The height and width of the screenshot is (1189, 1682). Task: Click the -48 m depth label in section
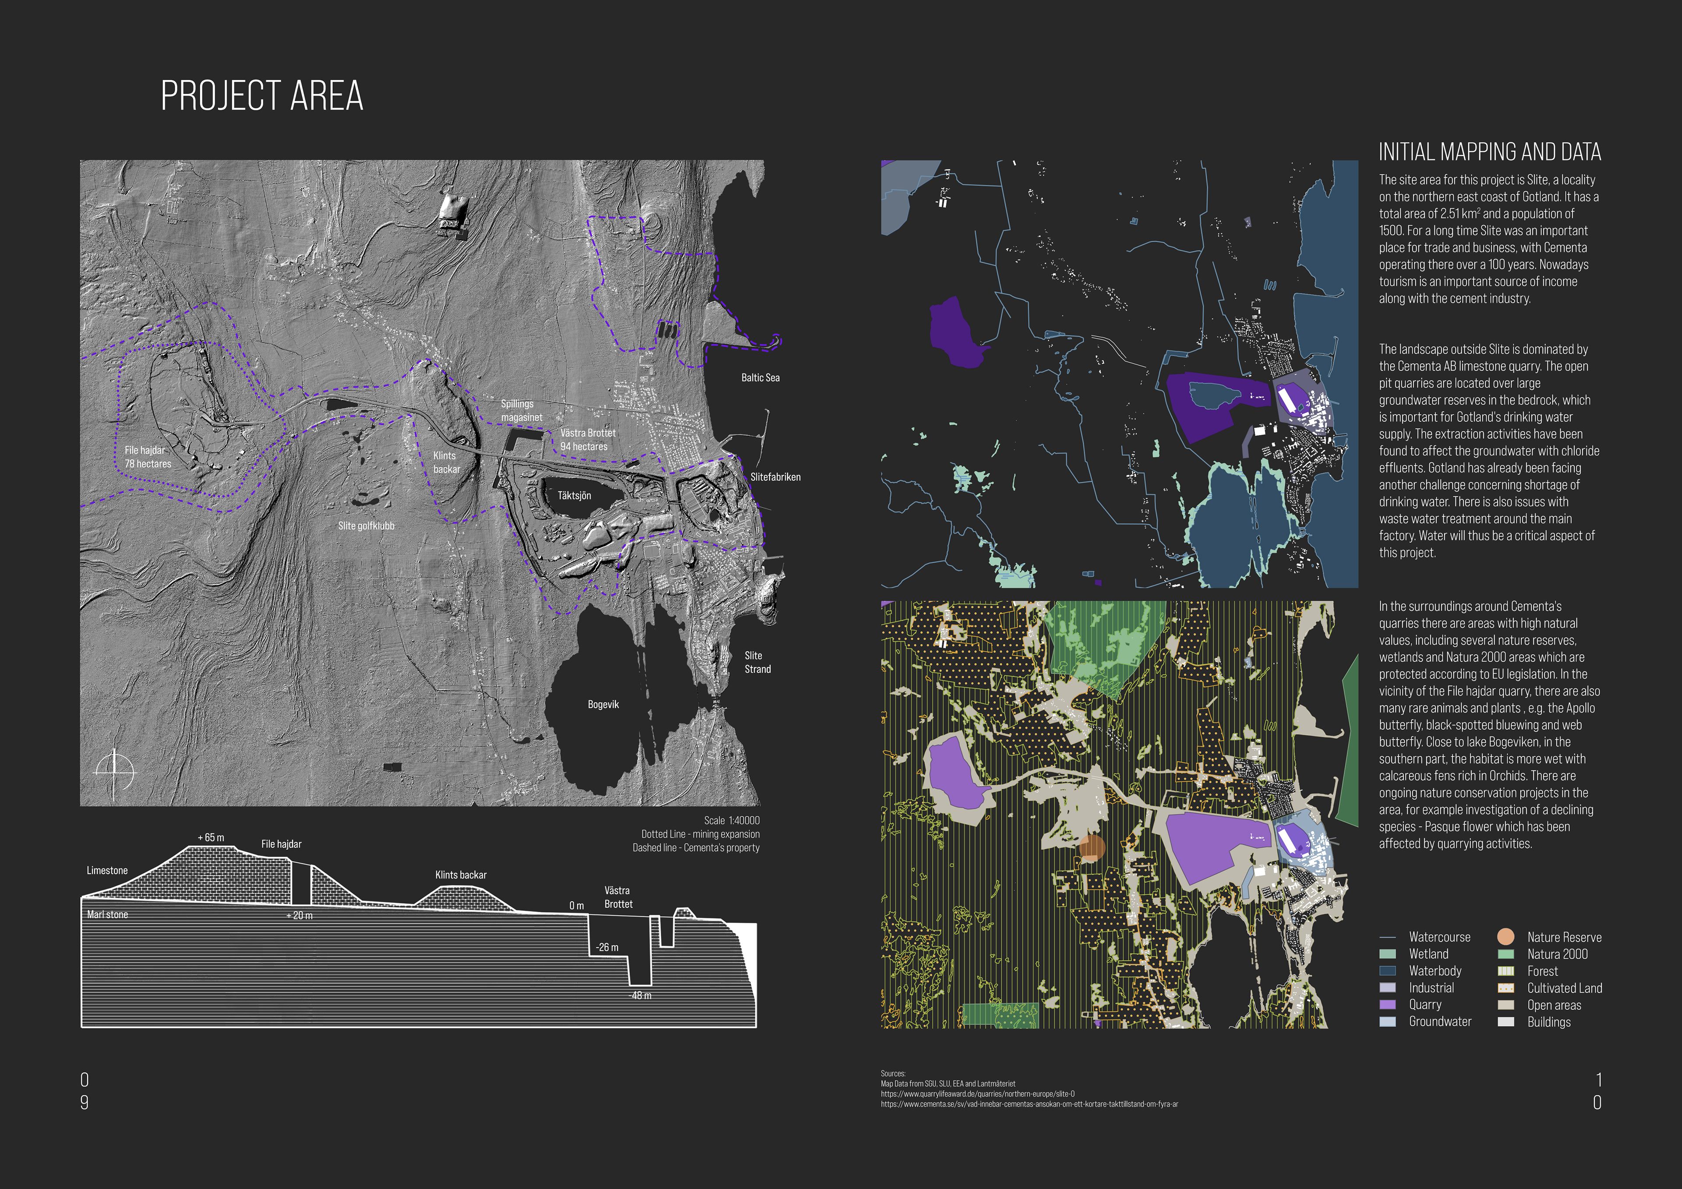pyautogui.click(x=640, y=995)
